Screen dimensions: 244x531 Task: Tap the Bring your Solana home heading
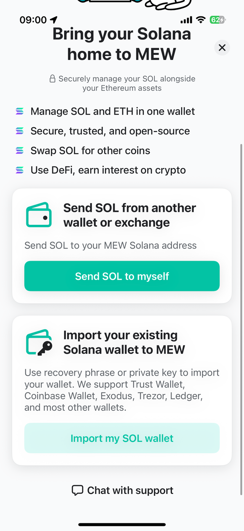click(122, 44)
